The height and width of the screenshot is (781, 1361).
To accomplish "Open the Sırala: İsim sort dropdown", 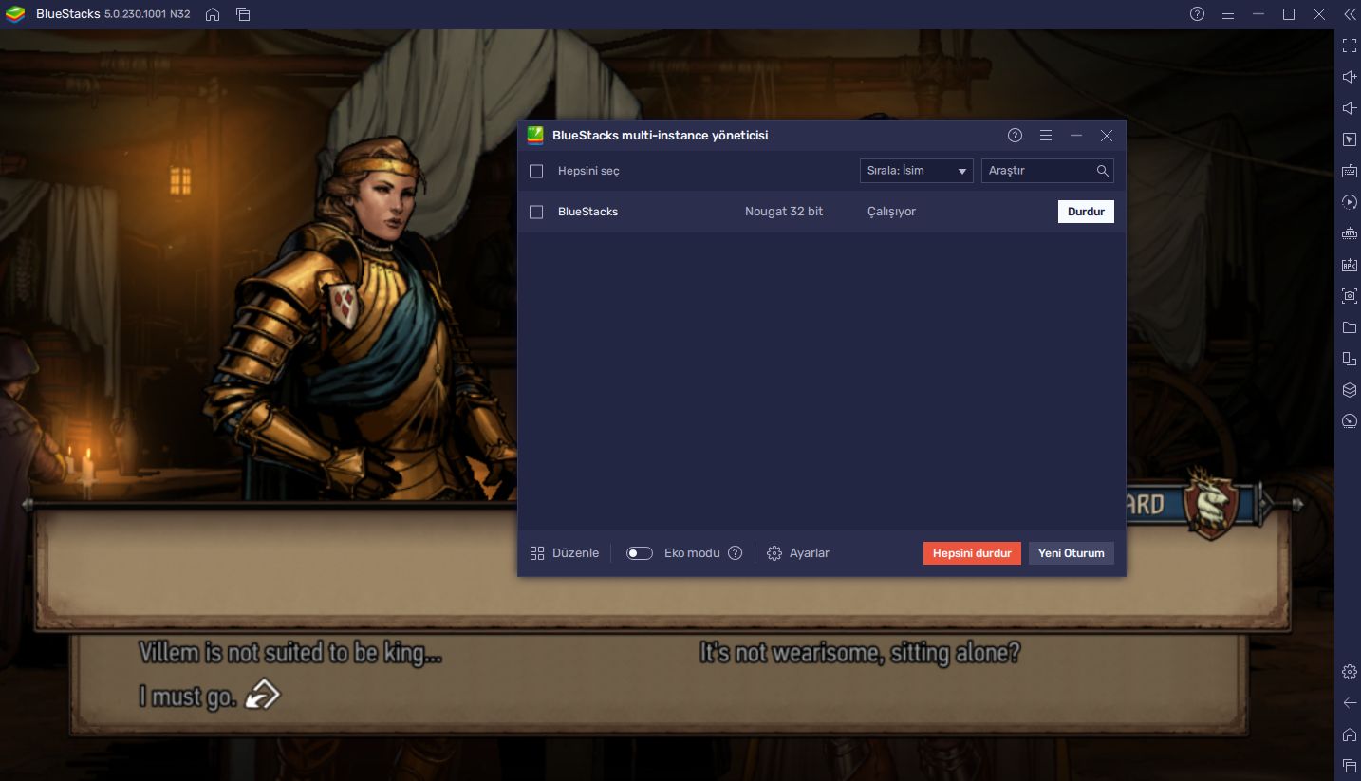I will pyautogui.click(x=916, y=171).
